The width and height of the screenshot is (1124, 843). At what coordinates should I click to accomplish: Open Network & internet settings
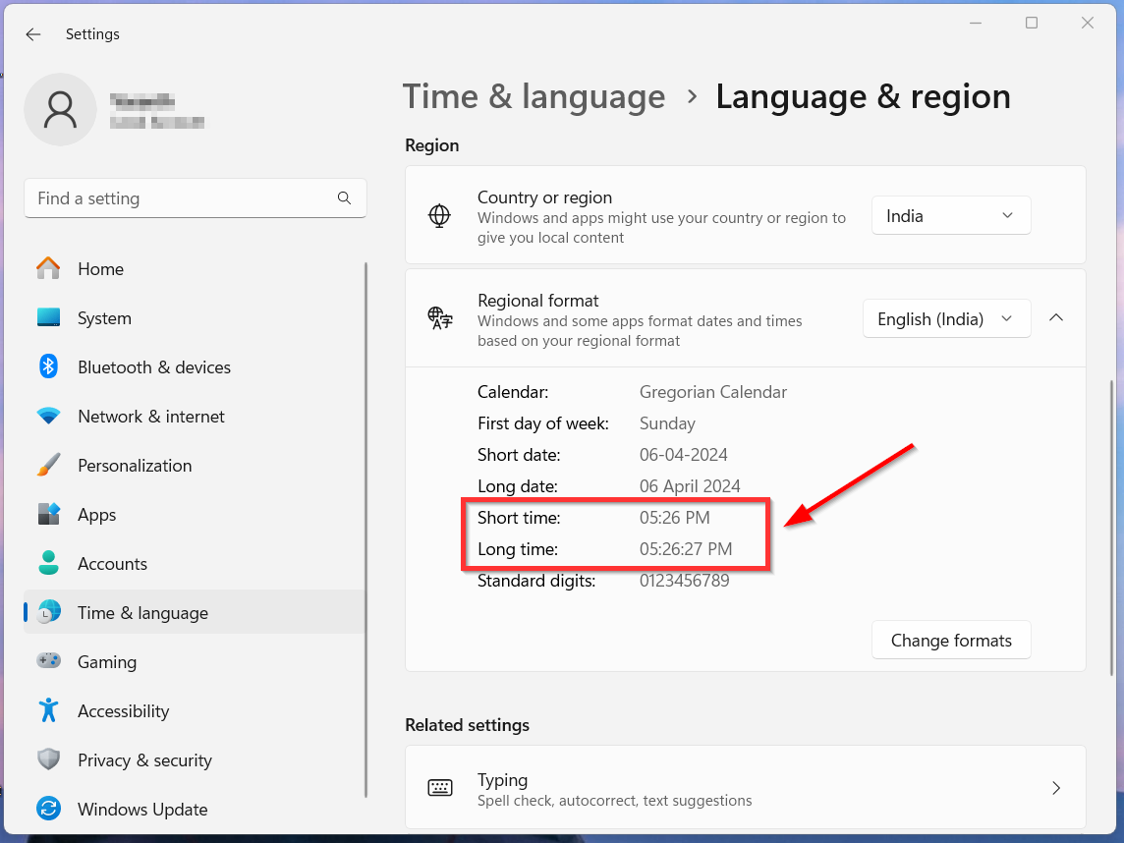[x=195, y=416]
